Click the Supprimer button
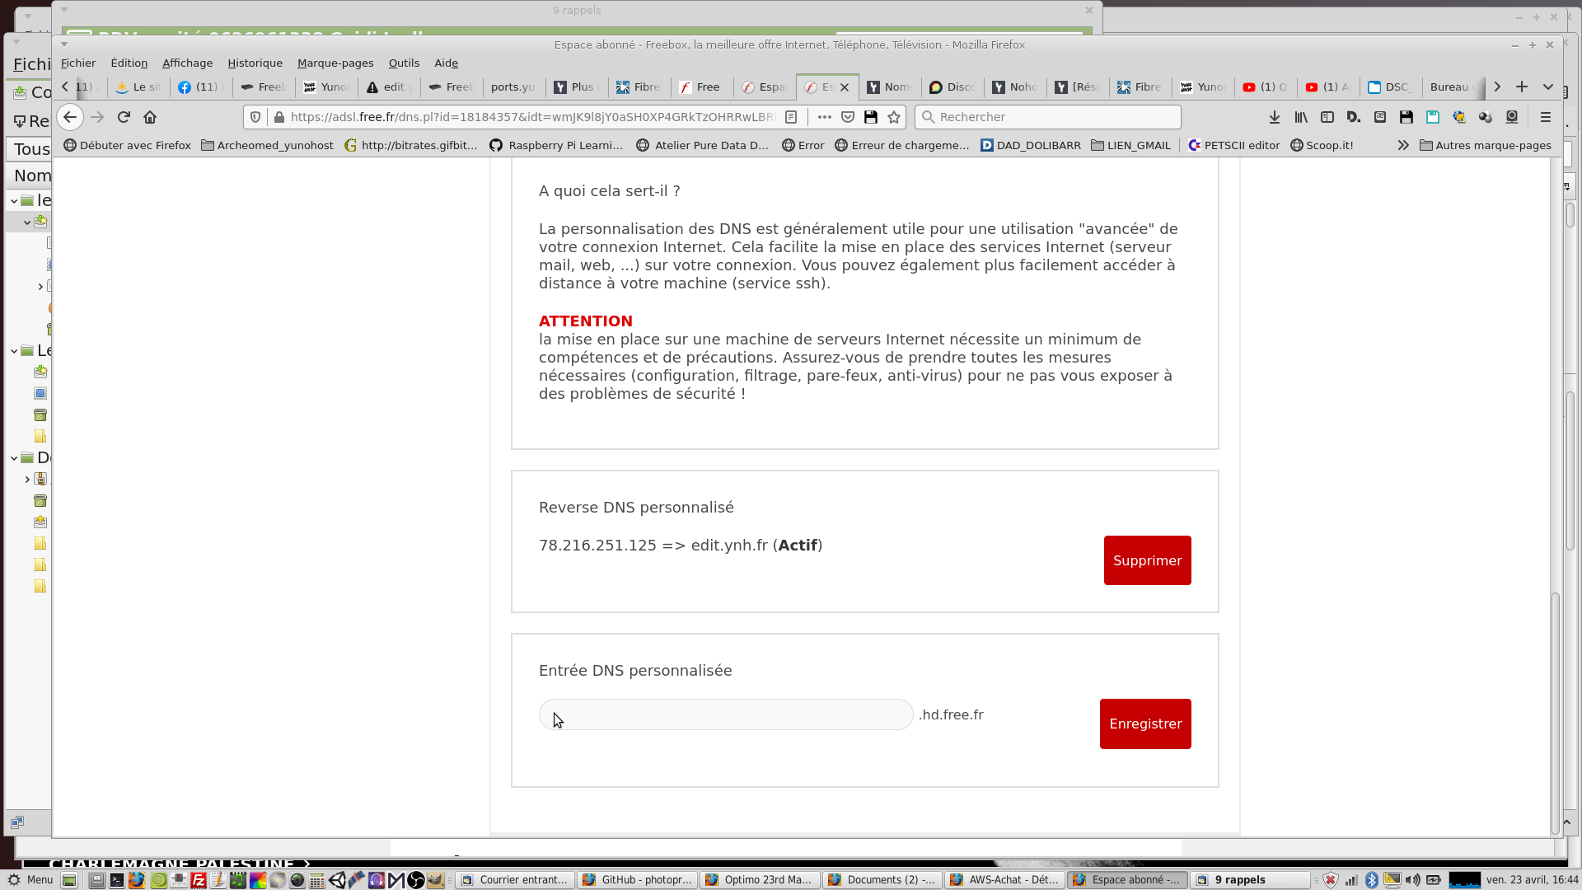 tap(1147, 560)
